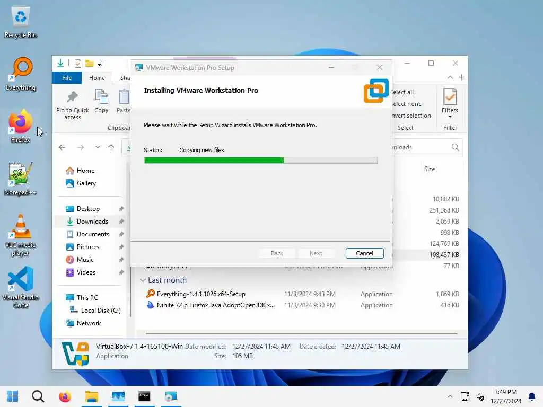Go up one folder level
The image size is (543, 407).
[x=111, y=147]
